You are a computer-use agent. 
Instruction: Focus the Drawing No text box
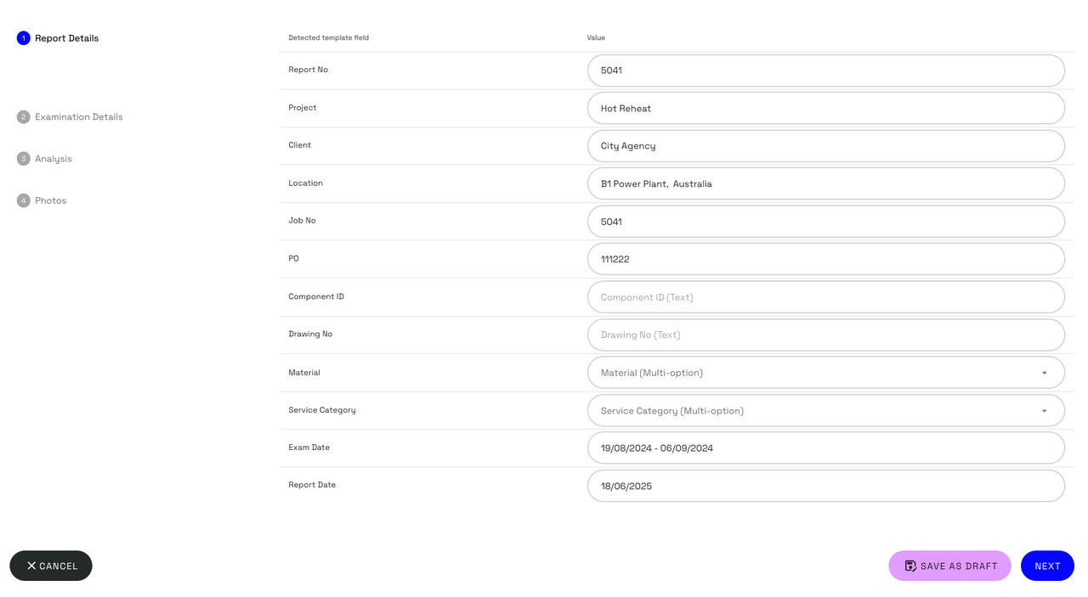[x=825, y=335]
